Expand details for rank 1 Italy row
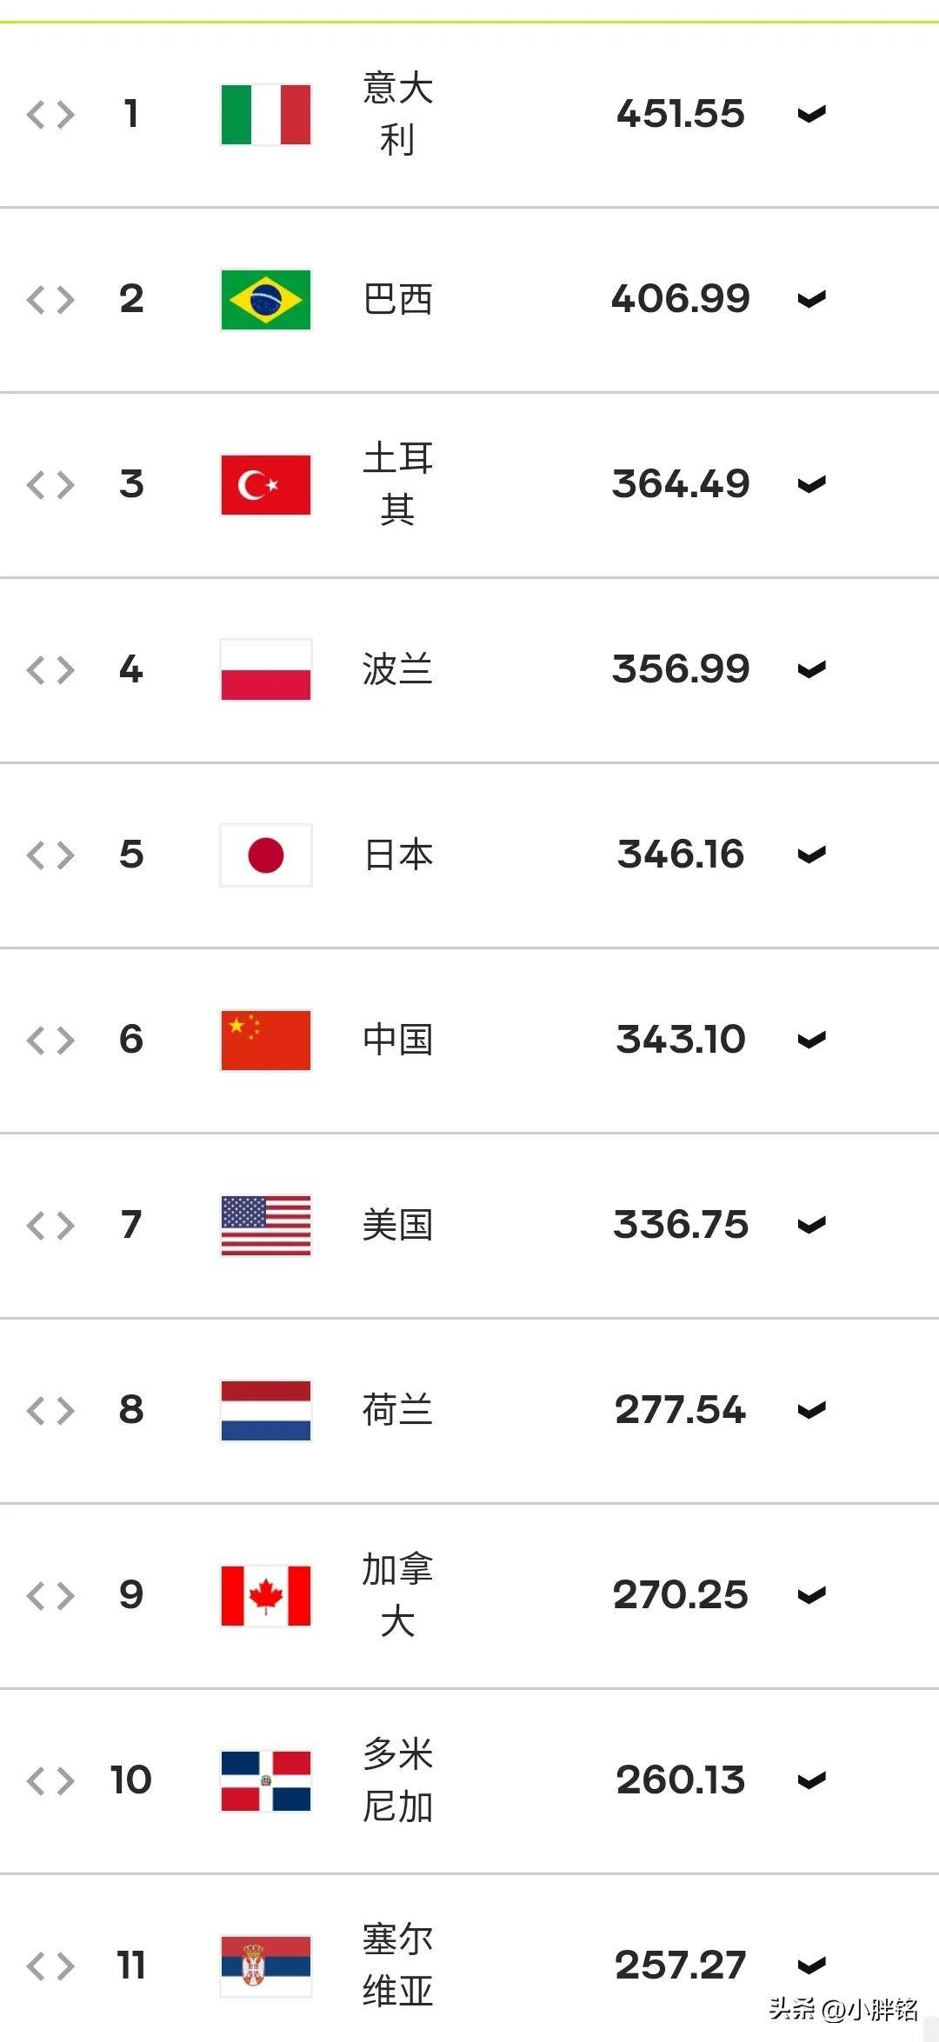 (x=811, y=115)
